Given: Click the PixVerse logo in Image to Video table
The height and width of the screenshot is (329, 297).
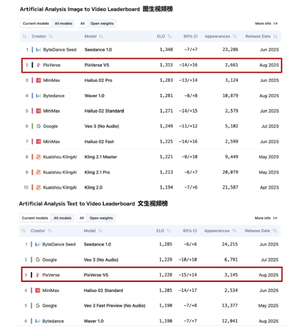Looking at the screenshot, I should 38,65.
